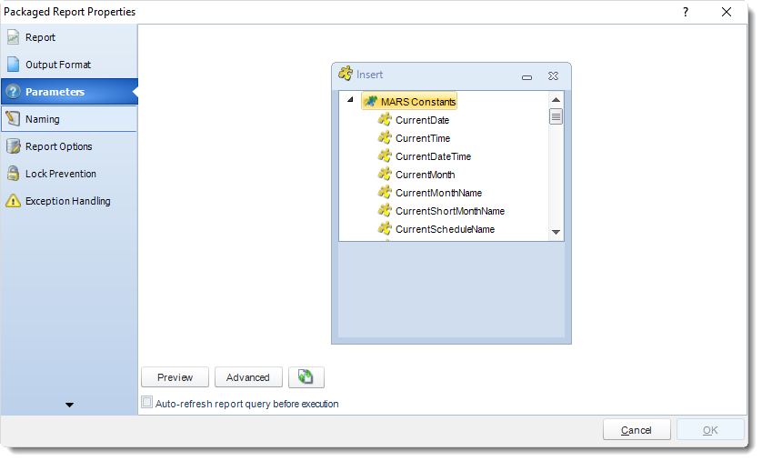Click the refresh icon button beside Advanced

click(306, 377)
